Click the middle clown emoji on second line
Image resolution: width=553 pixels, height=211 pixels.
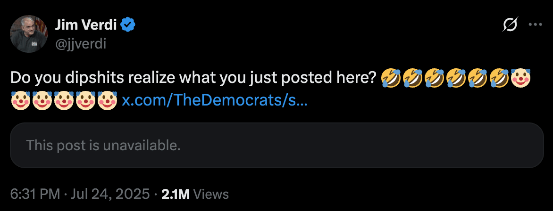(64, 100)
